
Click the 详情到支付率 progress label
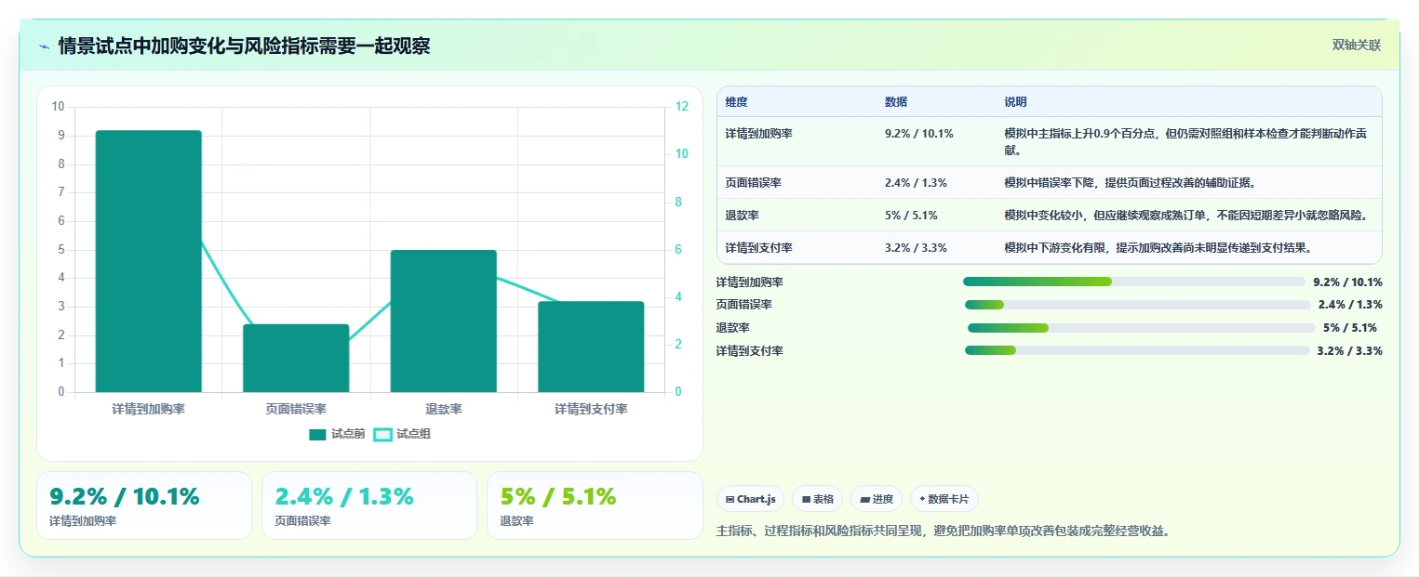coord(749,350)
